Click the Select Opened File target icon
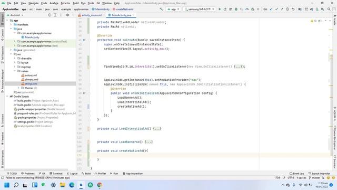 coord(49,15)
